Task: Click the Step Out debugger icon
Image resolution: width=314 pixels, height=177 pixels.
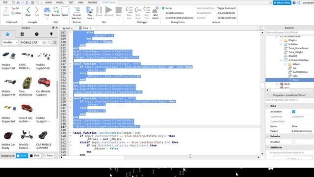Action: pyautogui.click(x=147, y=10)
